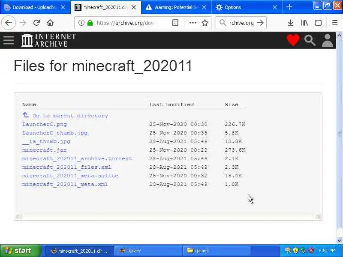Click the search magnifier in search box
The image size is (343, 257).
[x=223, y=23]
